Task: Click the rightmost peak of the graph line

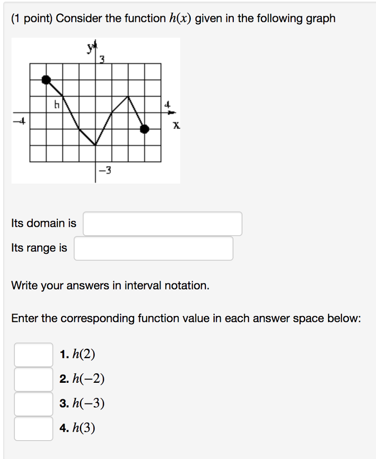Action: 128,96
